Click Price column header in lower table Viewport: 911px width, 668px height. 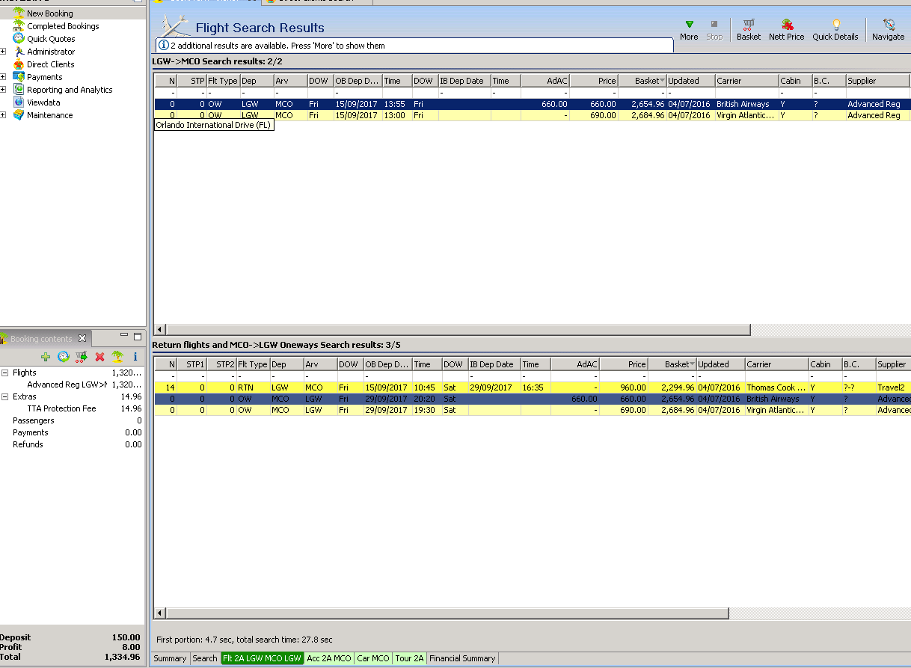624,364
